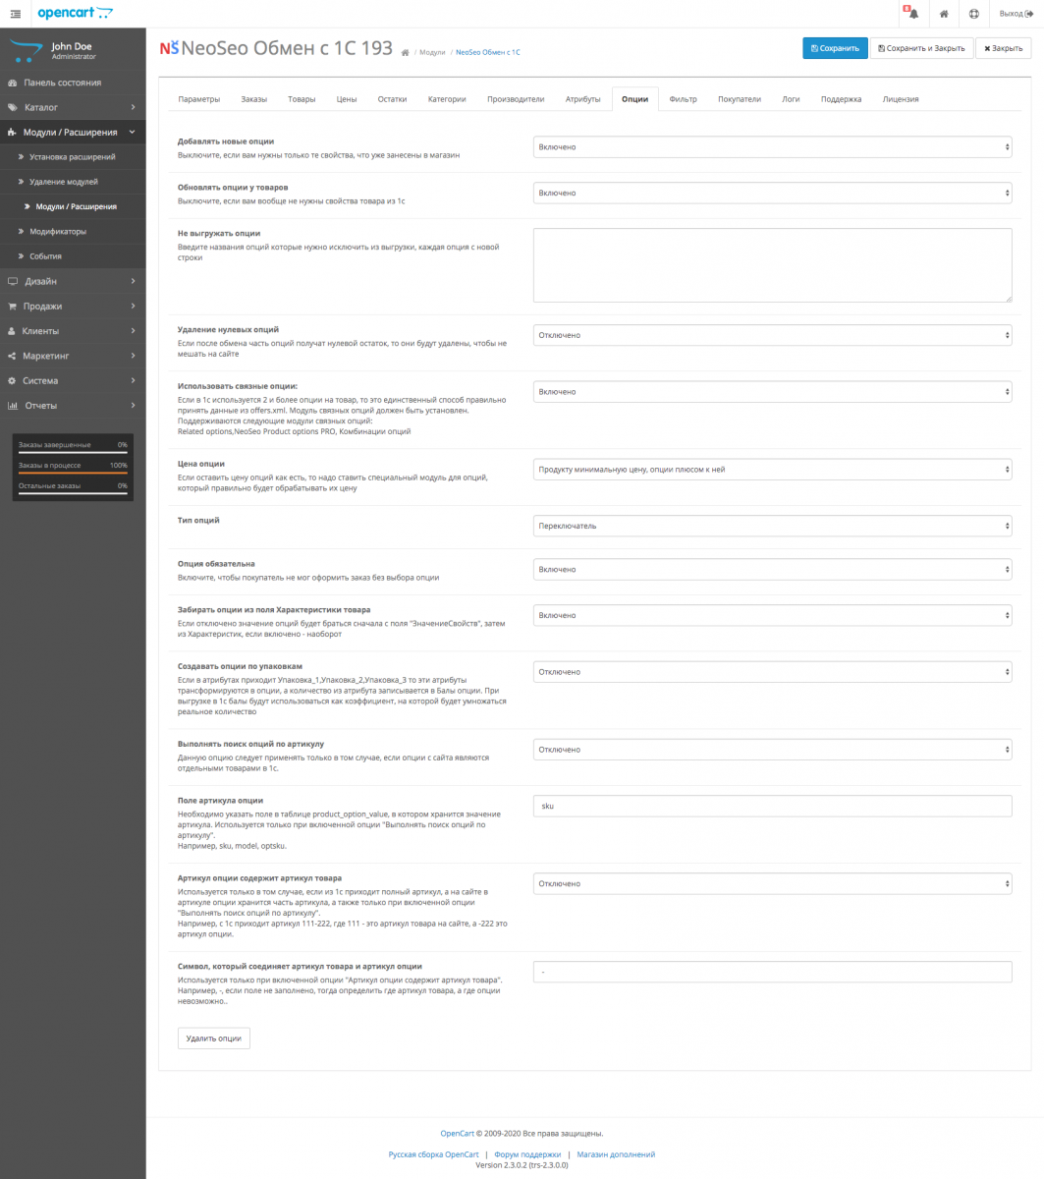Screen dimensions: 1044x1179
Task: Open Панель состояния in sidebar
Action: [73, 83]
